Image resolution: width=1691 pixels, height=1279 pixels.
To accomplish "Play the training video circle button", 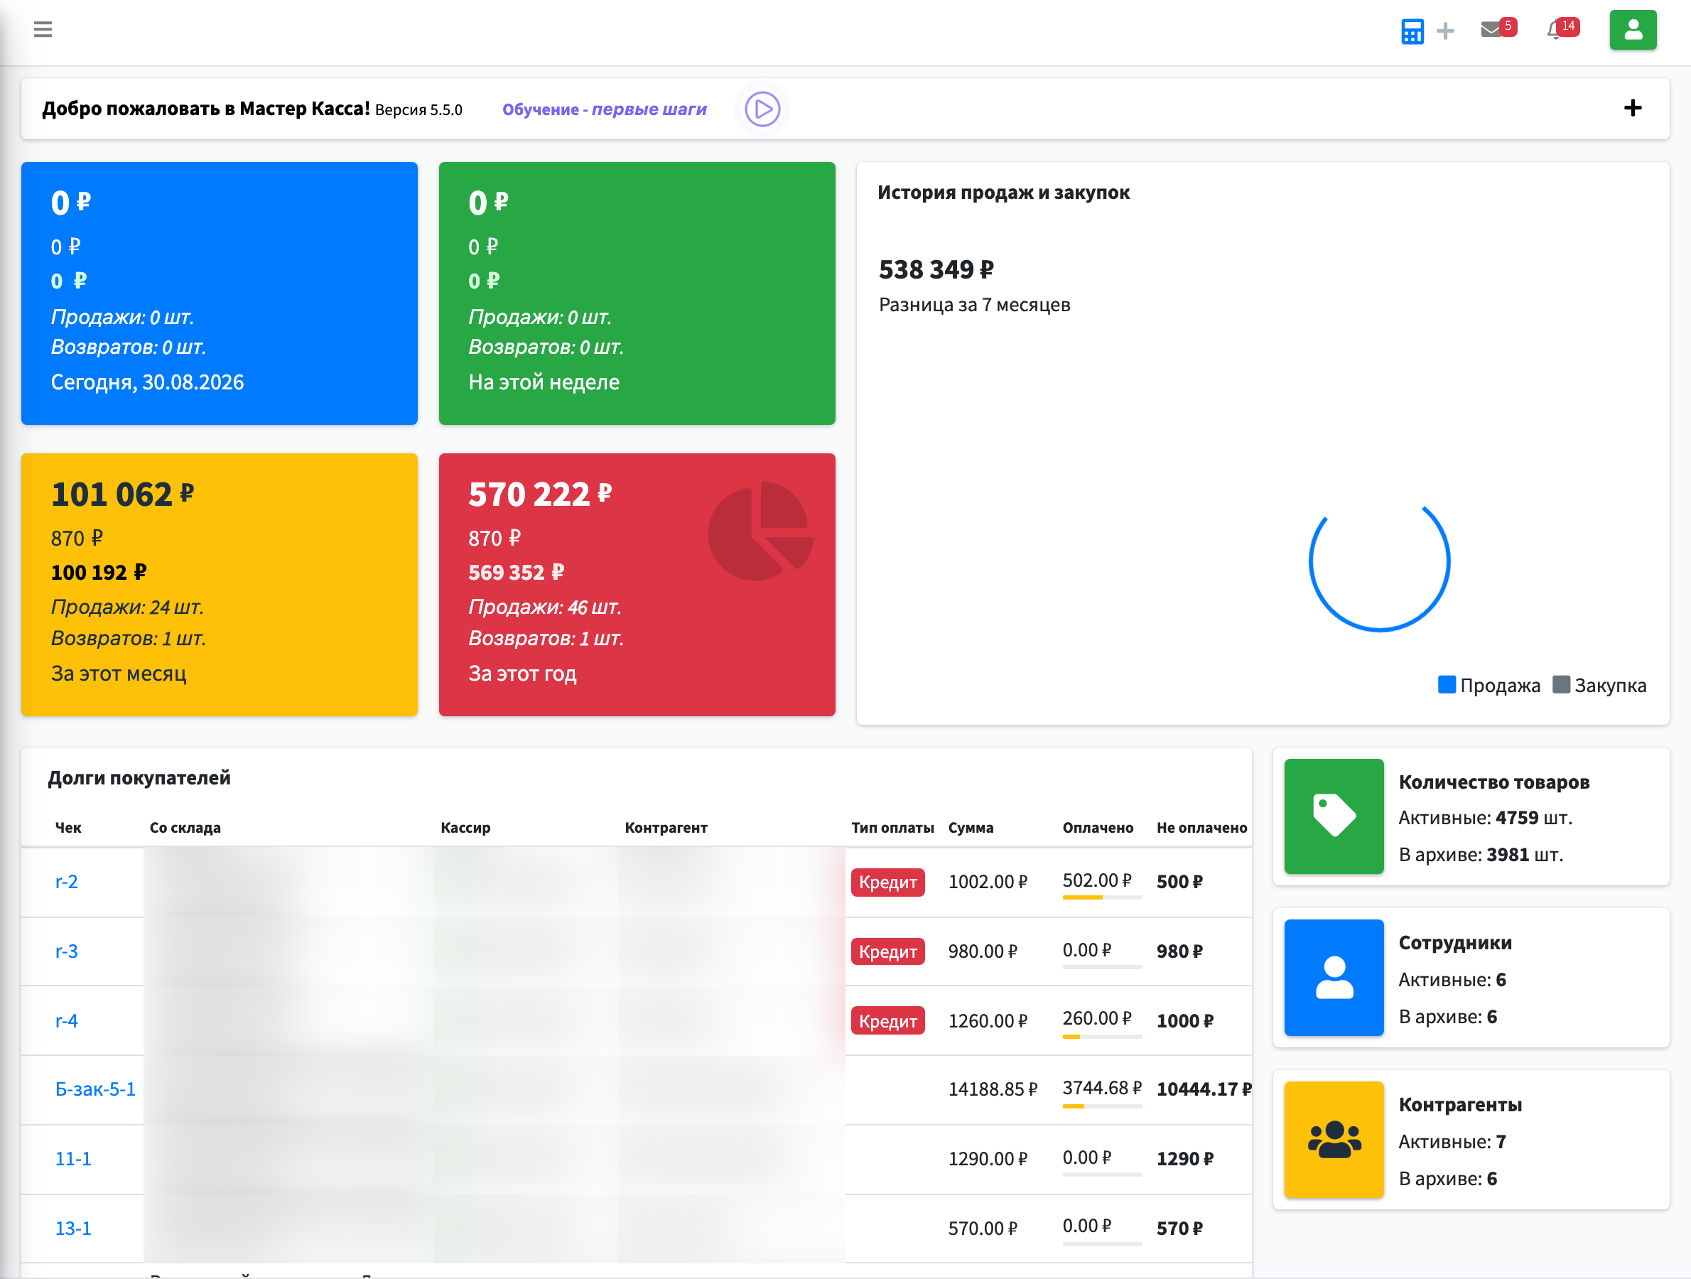I will (x=762, y=109).
